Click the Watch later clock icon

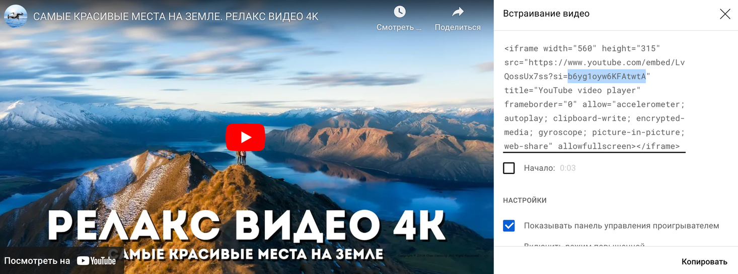click(399, 12)
